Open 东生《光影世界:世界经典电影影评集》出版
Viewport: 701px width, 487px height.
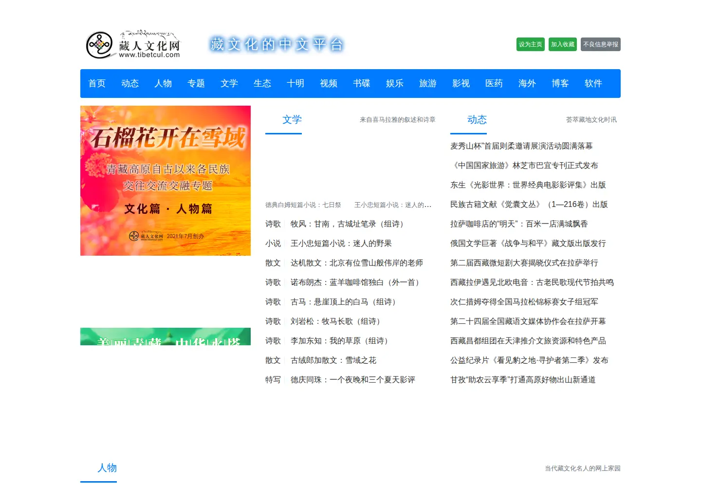click(x=528, y=185)
